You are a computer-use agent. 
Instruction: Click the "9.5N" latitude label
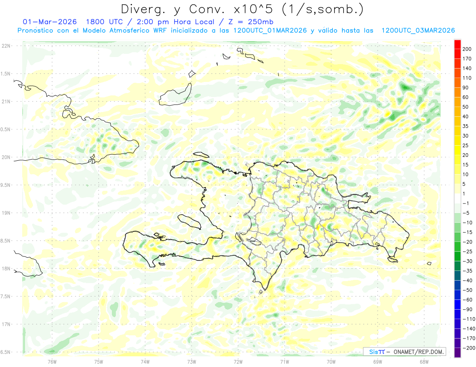coord(6,185)
